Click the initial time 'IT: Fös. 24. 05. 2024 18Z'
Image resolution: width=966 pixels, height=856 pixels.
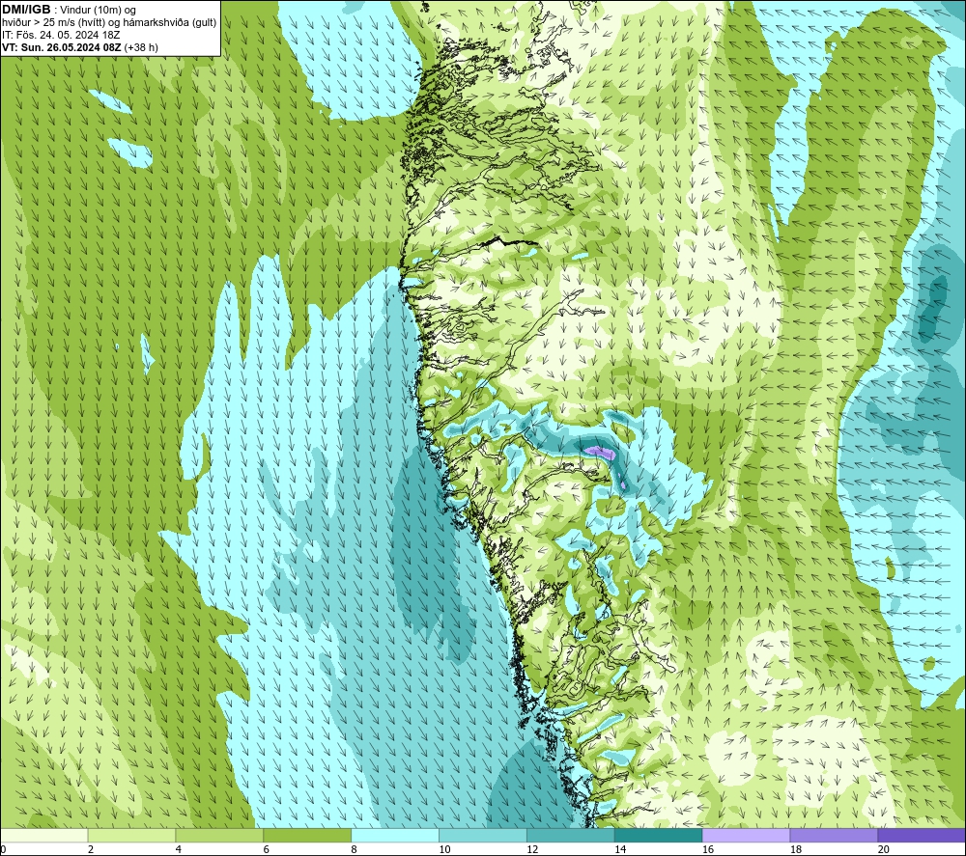tap(61, 35)
